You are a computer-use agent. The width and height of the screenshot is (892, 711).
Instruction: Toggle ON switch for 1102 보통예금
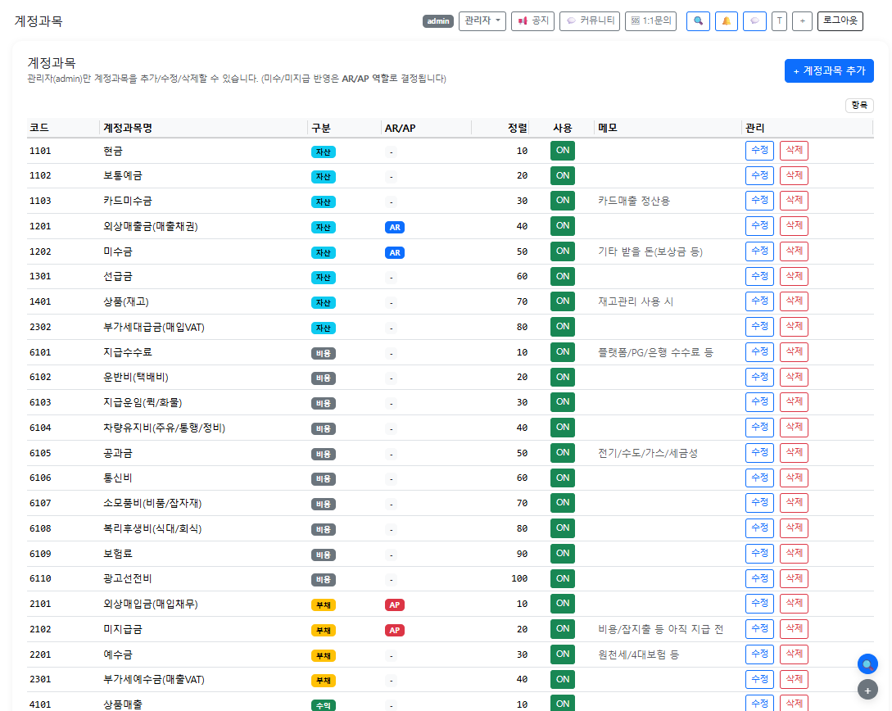point(563,176)
